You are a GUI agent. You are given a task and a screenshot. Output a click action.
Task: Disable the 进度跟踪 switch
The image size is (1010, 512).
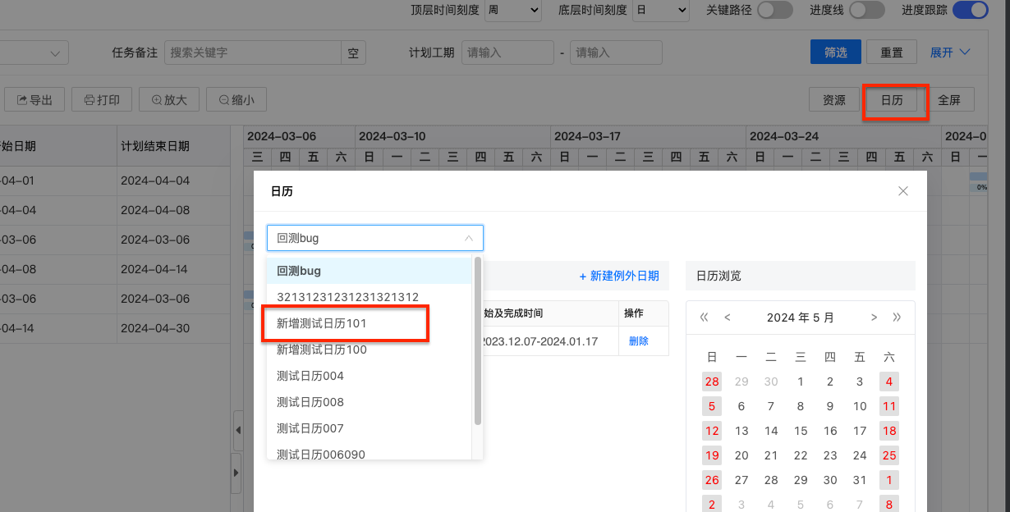click(969, 10)
